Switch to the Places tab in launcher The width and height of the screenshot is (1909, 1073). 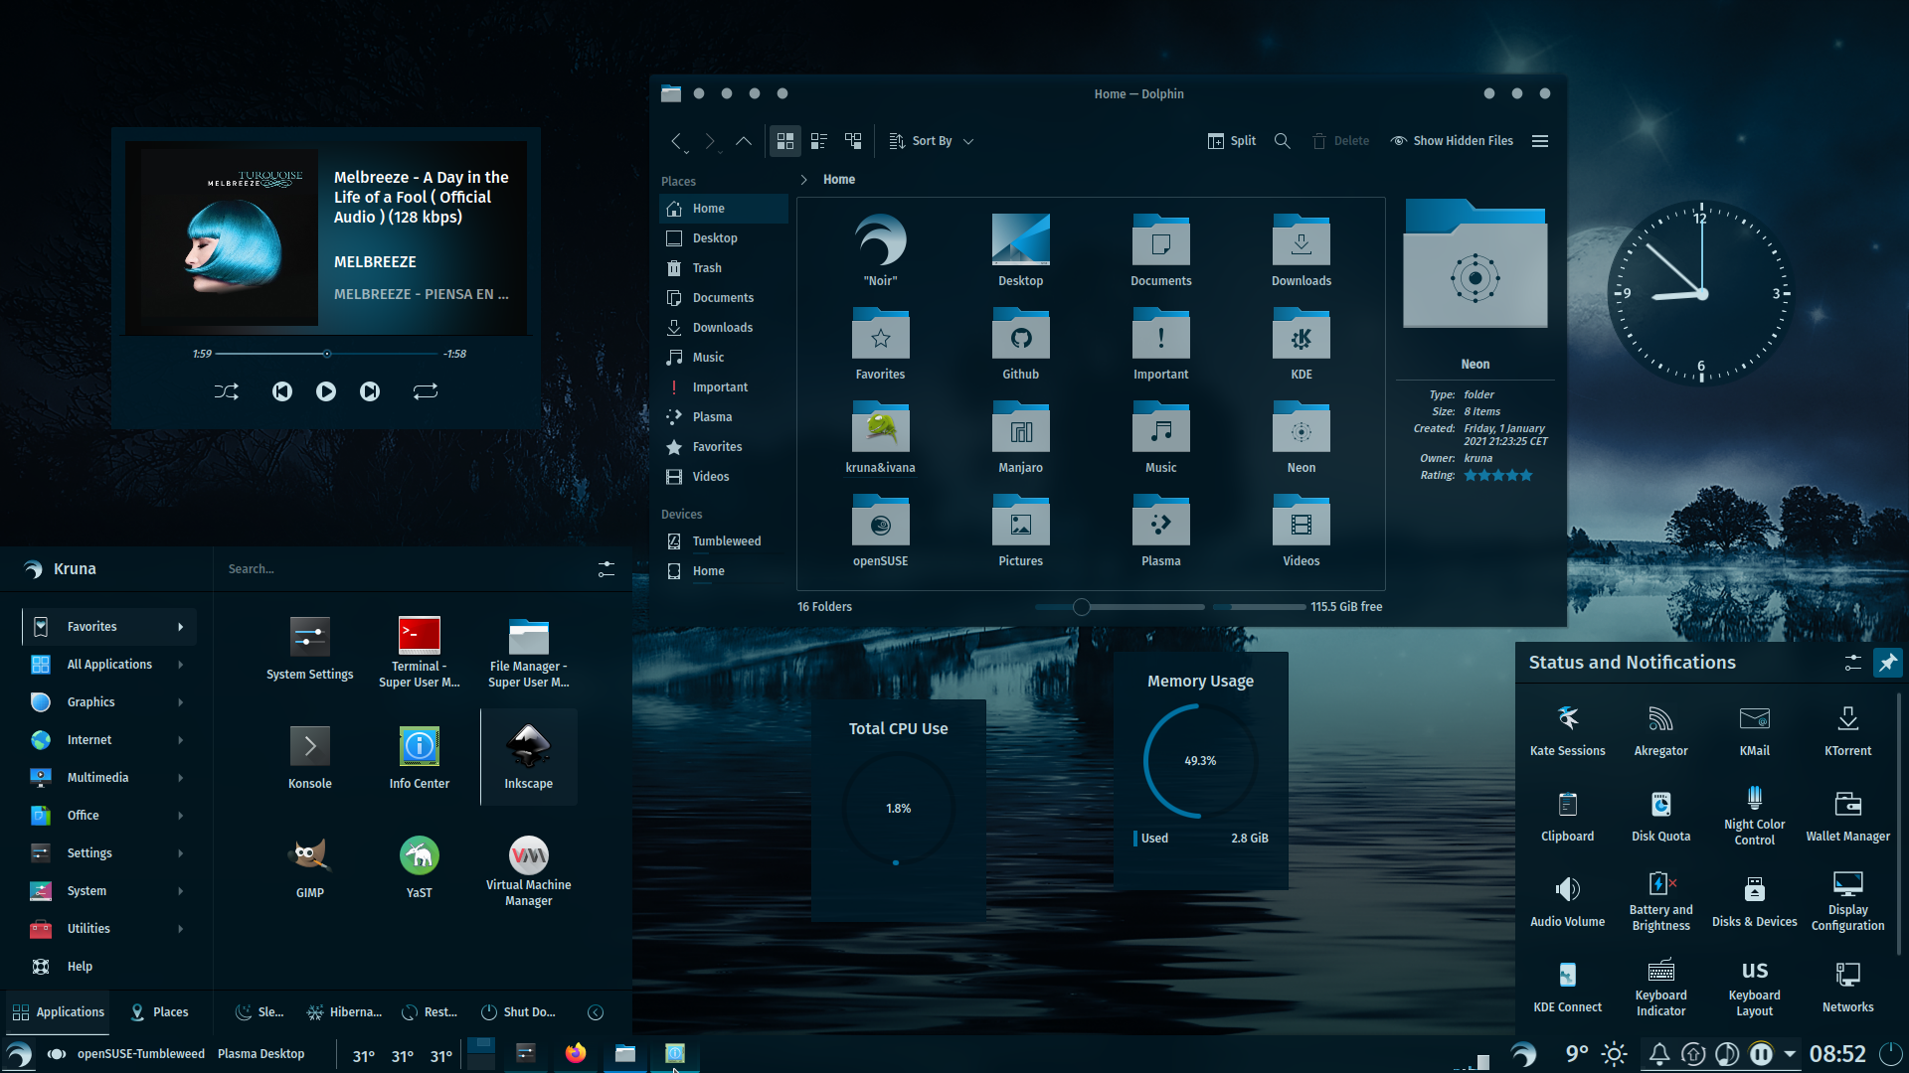[x=159, y=1011]
